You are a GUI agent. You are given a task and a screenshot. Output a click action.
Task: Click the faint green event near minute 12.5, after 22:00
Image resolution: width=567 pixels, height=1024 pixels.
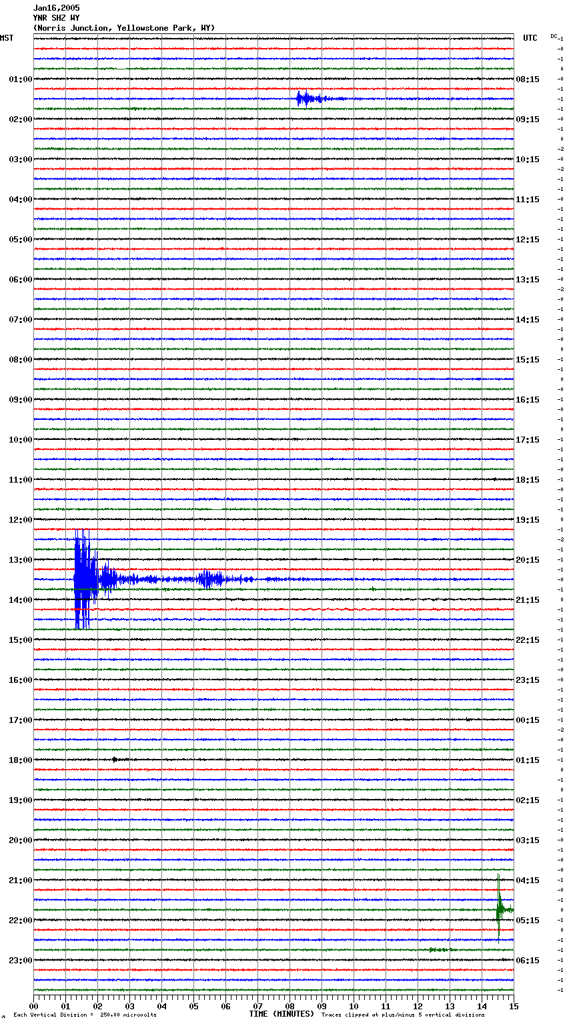point(440,949)
